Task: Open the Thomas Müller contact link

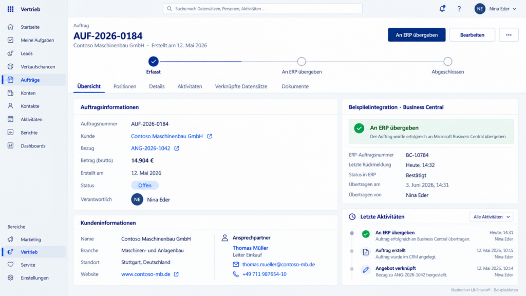Action: 250,248
